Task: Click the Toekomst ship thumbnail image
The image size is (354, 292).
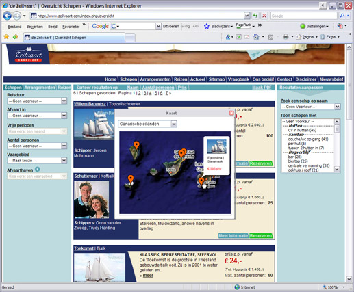Action: tap(99, 267)
